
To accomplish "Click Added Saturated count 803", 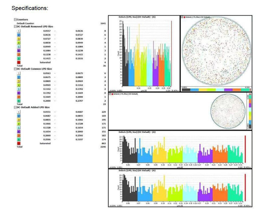I will click(104, 144).
